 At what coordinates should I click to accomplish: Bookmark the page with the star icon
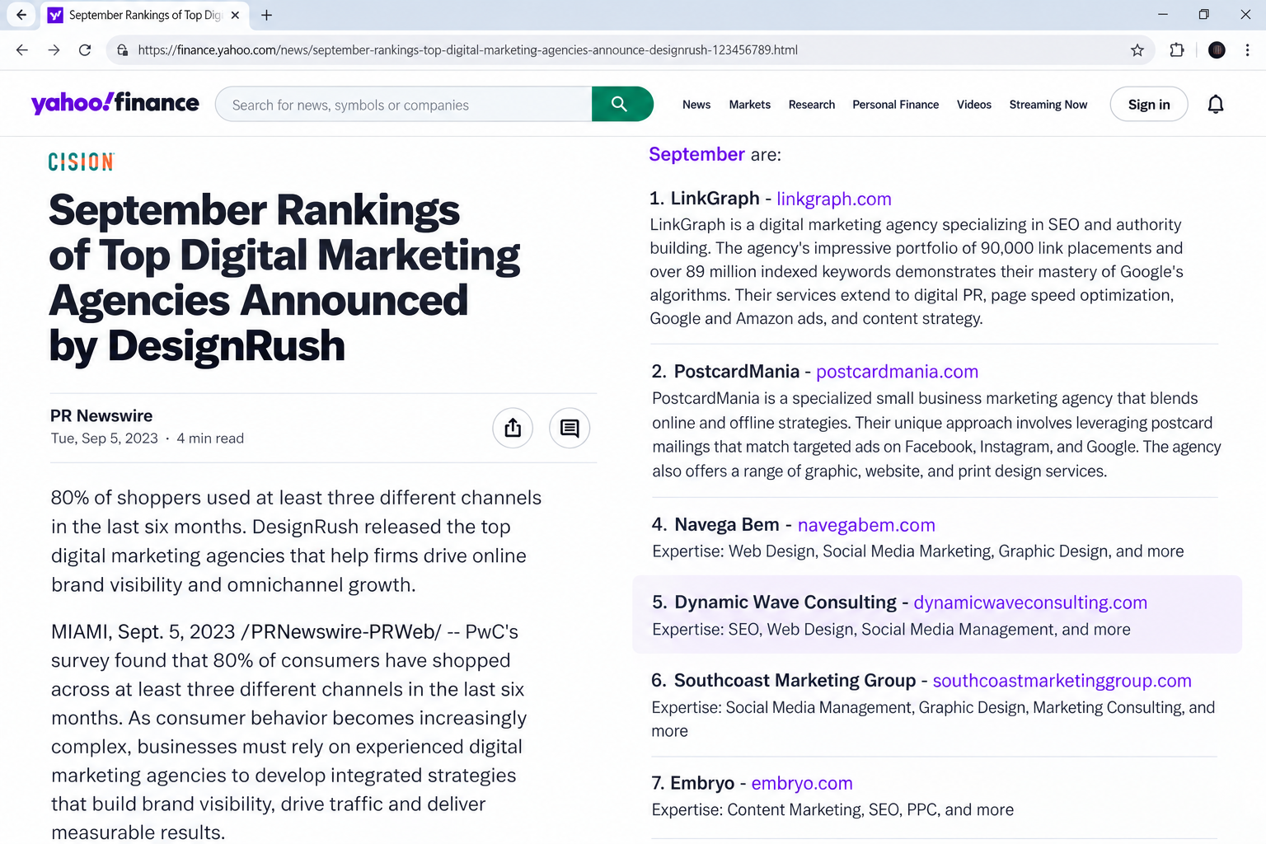pos(1137,50)
